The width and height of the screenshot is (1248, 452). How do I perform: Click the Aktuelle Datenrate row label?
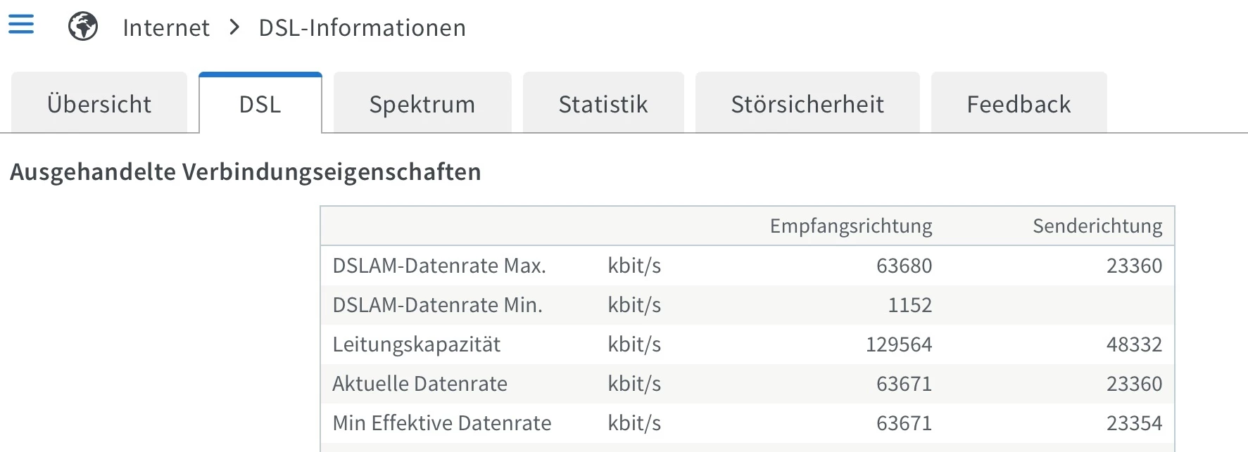[420, 384]
